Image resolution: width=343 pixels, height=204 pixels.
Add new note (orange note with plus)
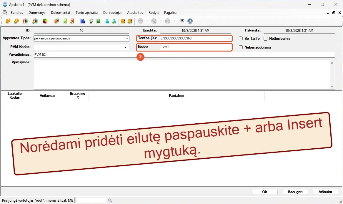(130, 21)
